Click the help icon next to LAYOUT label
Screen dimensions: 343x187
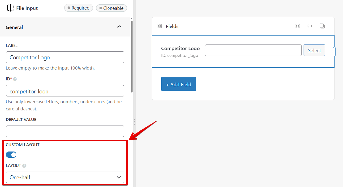(24, 166)
